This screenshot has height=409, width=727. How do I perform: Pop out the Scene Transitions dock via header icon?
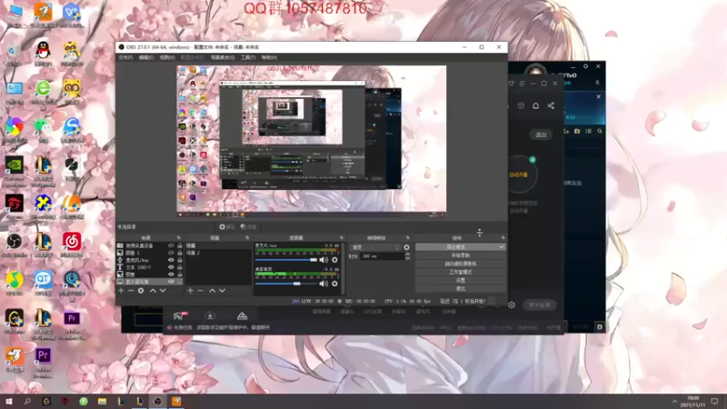(x=407, y=238)
